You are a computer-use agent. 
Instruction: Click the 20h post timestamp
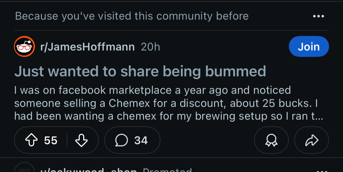point(150,47)
